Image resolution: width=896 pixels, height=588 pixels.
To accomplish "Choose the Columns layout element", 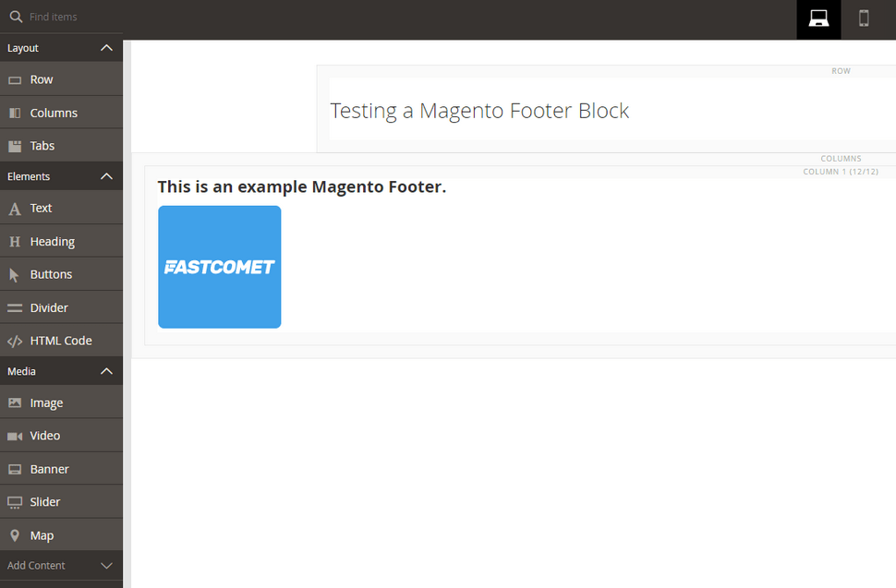I will (x=61, y=113).
